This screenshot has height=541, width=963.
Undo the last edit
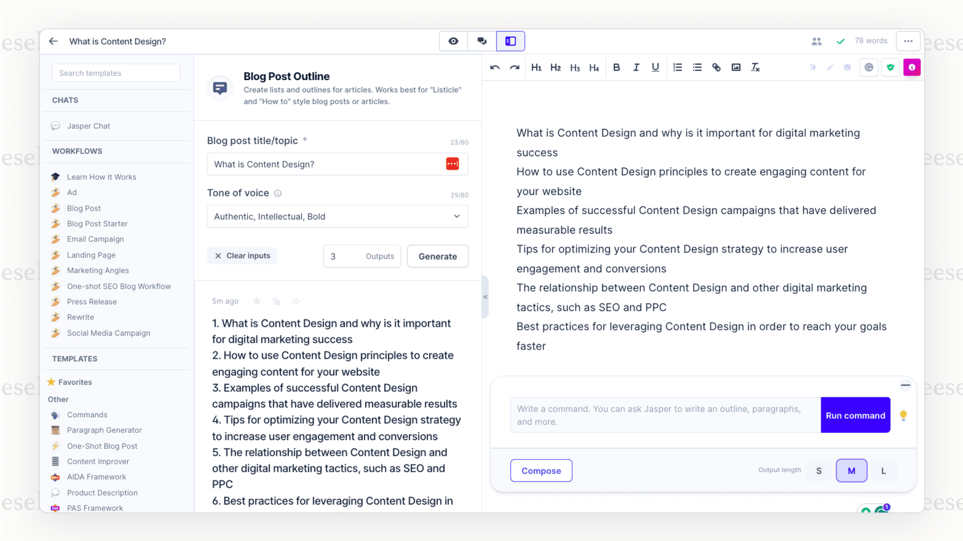point(495,68)
